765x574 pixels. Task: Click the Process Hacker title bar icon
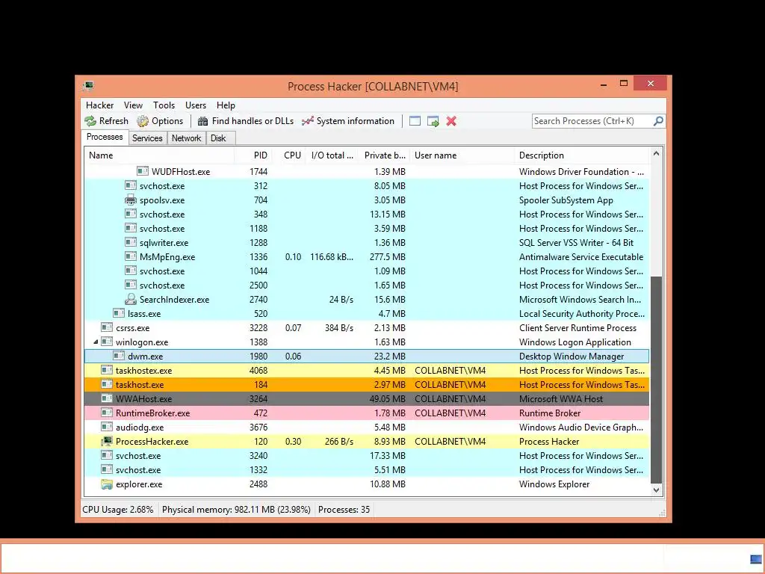coord(88,86)
